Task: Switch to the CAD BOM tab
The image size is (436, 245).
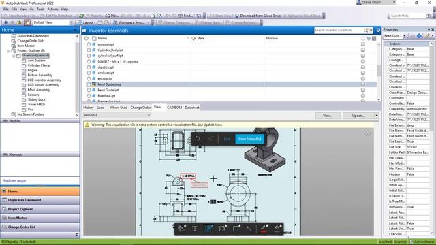Action: point(174,108)
